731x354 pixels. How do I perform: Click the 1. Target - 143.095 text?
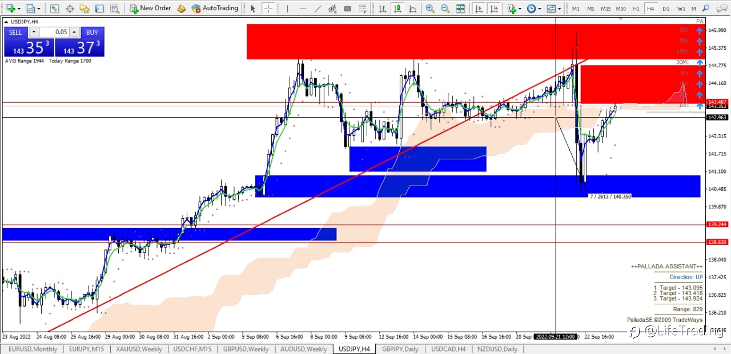pyautogui.click(x=678, y=288)
